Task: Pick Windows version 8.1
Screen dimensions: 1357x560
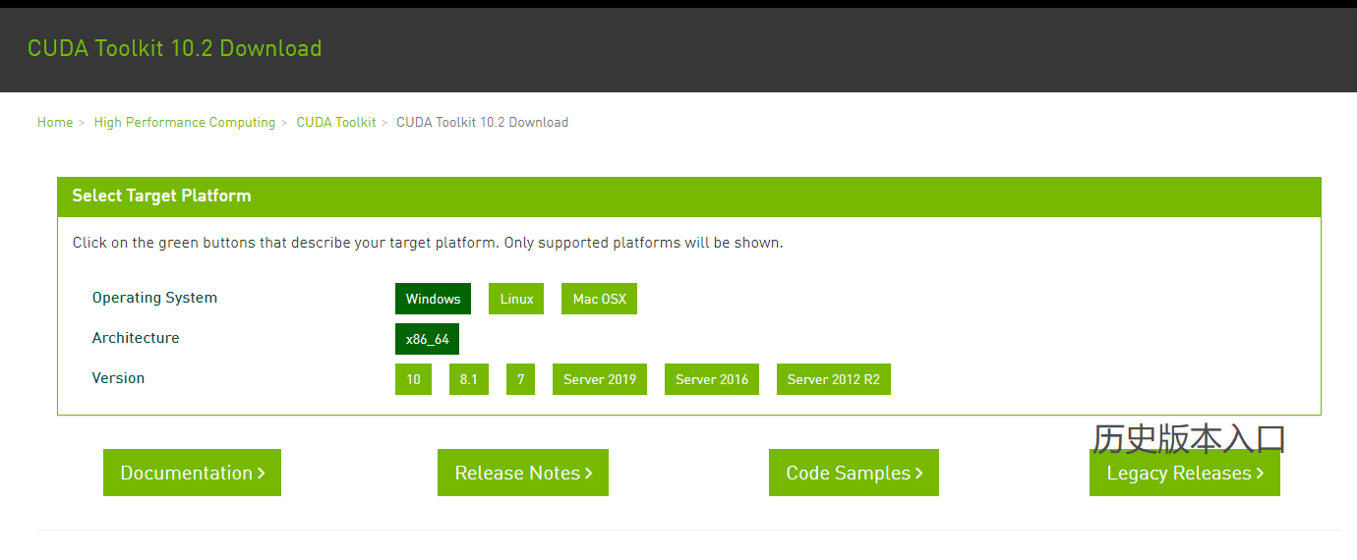Action: coord(468,379)
